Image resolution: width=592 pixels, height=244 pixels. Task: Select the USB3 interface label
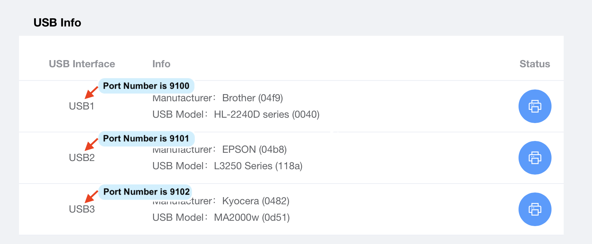pos(82,209)
